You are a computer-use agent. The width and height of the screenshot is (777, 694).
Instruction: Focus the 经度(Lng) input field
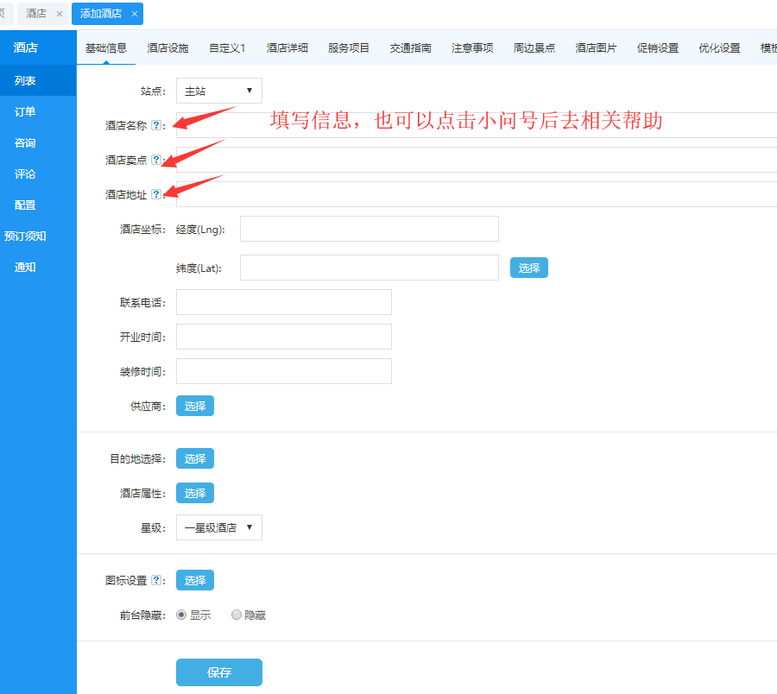(369, 229)
